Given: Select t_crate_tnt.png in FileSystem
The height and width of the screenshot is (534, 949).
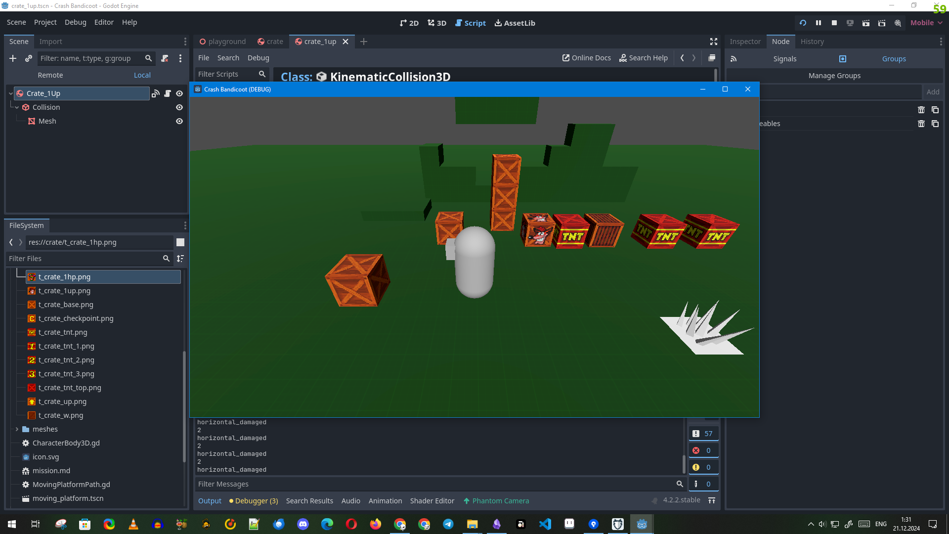Looking at the screenshot, I should point(63,332).
